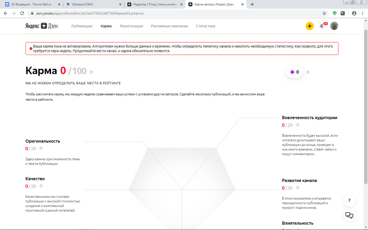Click the Карма 0/100 title

56,71
